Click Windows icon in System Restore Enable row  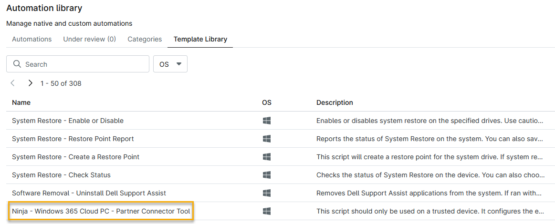click(267, 121)
